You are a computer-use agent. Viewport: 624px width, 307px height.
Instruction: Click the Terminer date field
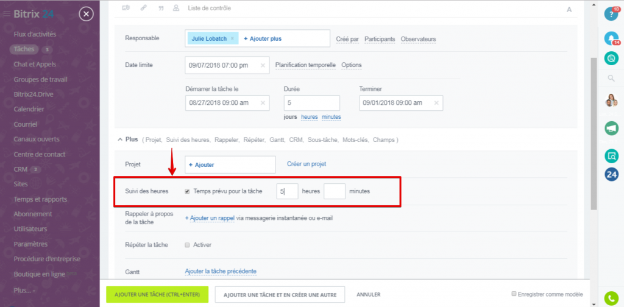(x=401, y=102)
